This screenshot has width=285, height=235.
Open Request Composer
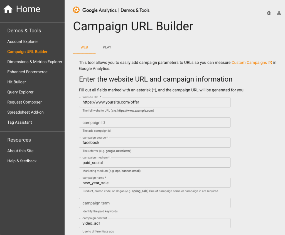pyautogui.click(x=24, y=102)
